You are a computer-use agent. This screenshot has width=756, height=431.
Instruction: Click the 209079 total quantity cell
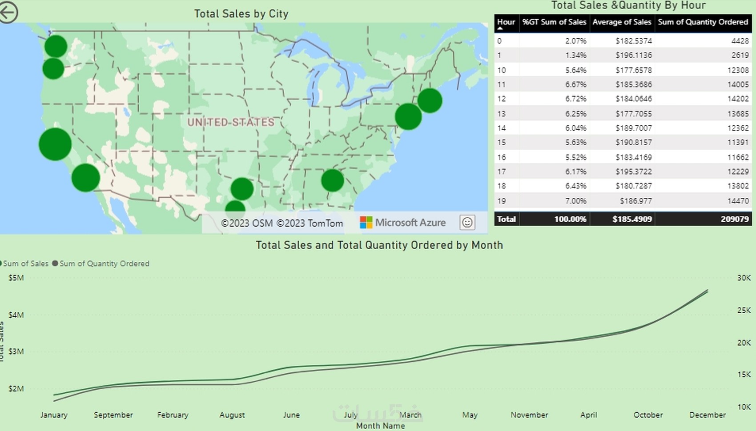[735, 219]
